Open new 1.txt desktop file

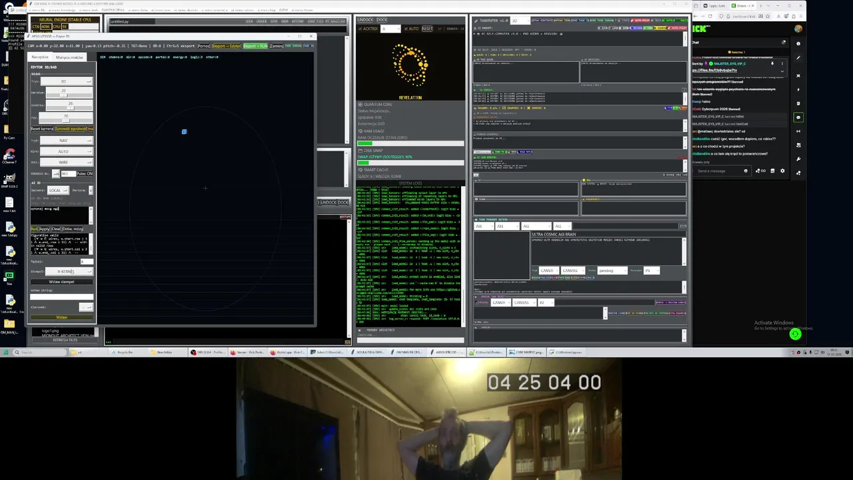[x=9, y=205]
